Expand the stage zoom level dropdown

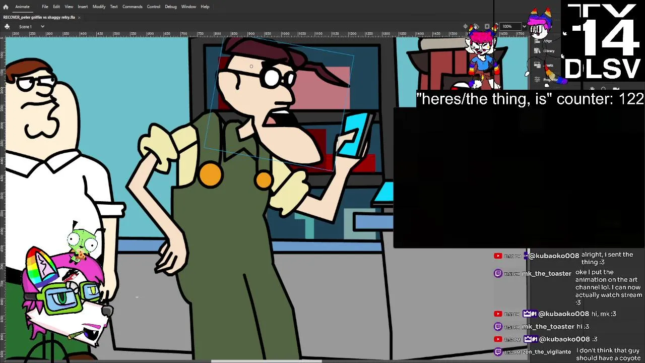[x=524, y=26]
